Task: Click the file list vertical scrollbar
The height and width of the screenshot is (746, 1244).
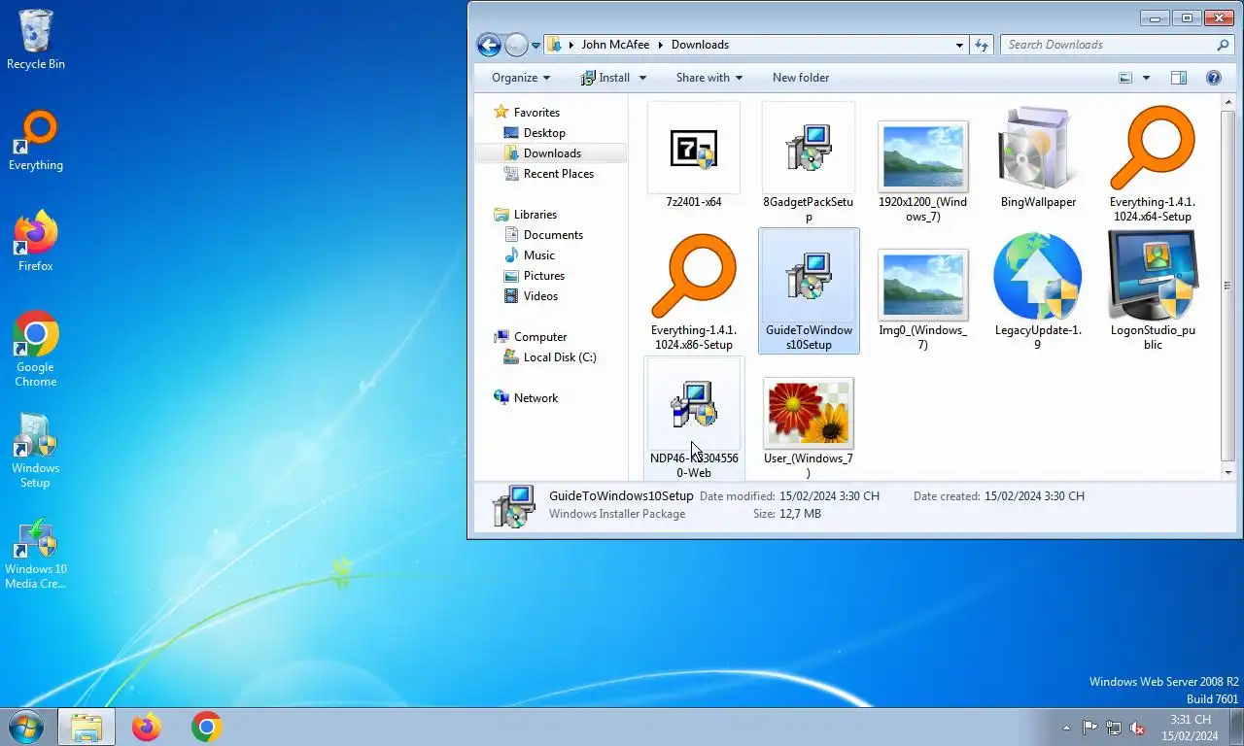Action: (x=1227, y=287)
